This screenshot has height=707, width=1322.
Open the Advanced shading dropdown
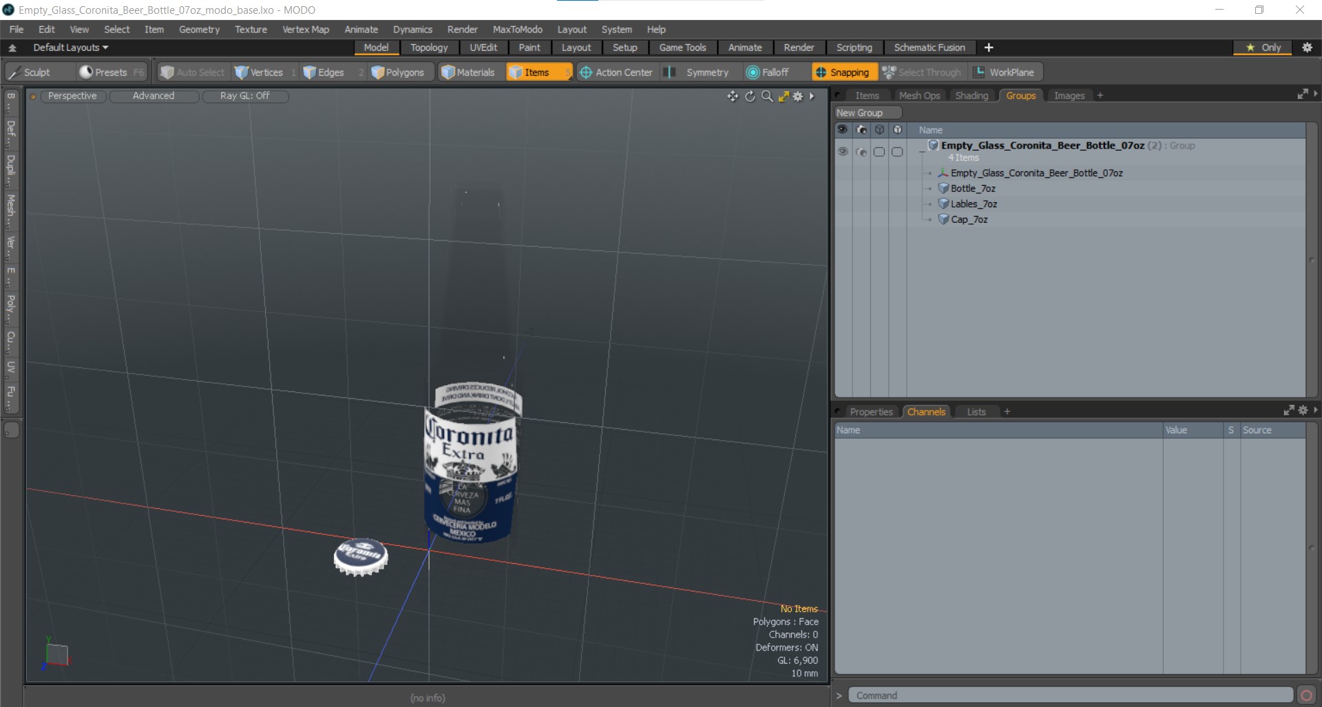tap(154, 96)
